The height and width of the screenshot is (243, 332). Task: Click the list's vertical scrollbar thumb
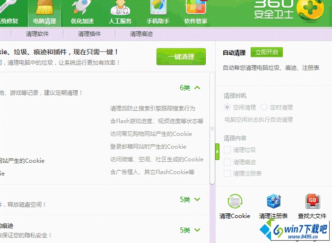[x=212, y=128]
